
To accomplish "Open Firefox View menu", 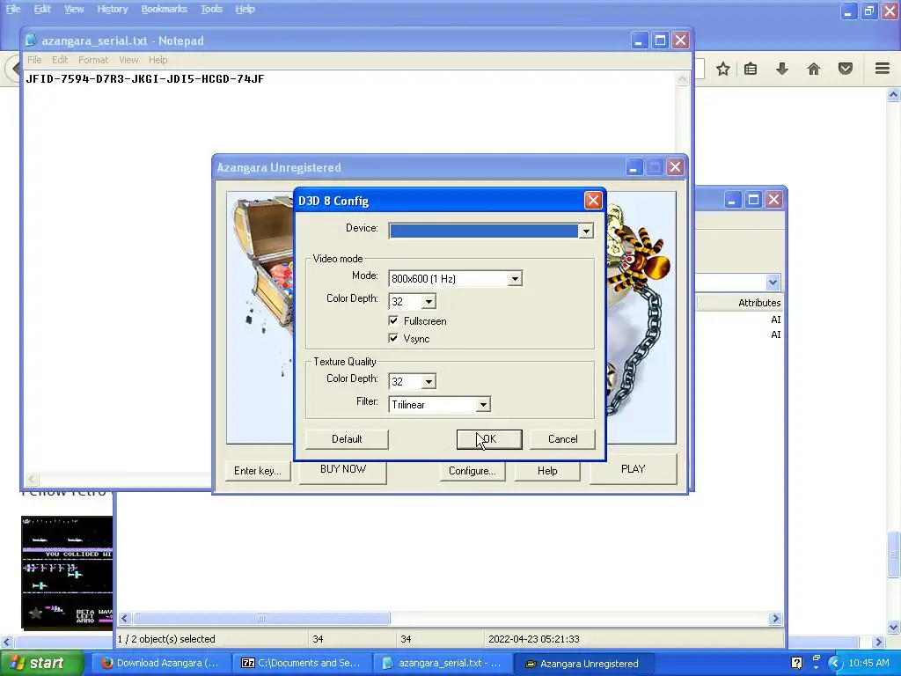I will (74, 9).
